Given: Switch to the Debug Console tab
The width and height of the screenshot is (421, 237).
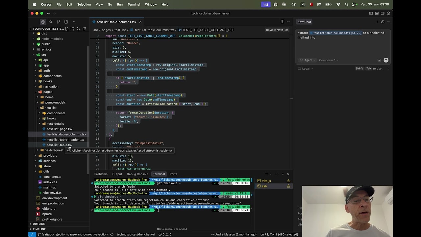Looking at the screenshot, I should (137, 174).
